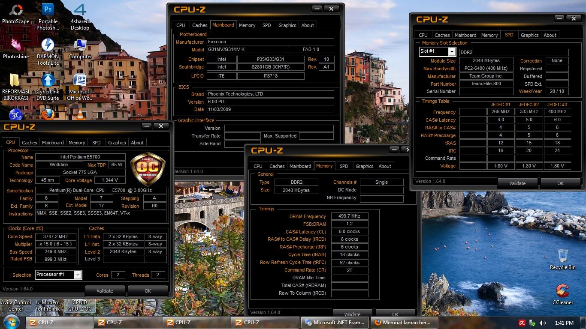Select the Photoshine desktop icon
This screenshot has width=586, height=329.
(16, 48)
